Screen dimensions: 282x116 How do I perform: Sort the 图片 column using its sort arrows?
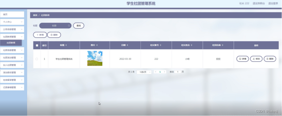click(97, 45)
